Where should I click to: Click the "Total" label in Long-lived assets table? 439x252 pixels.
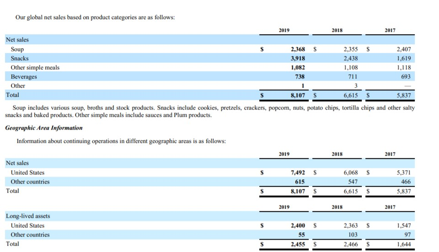pos(13,244)
